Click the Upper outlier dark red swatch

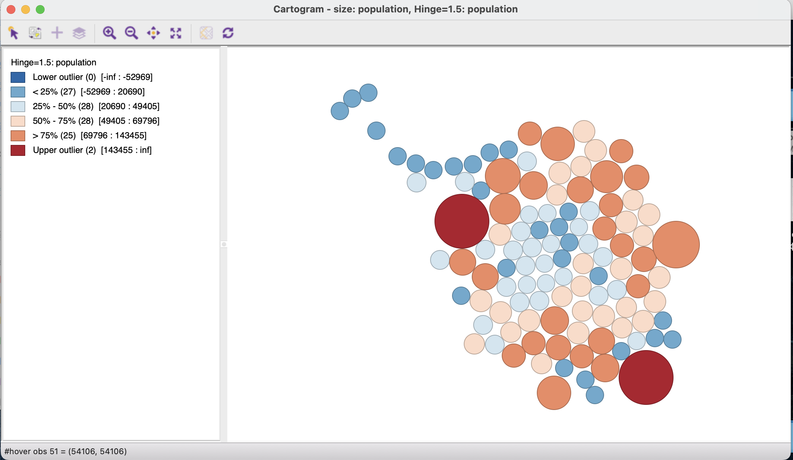[18, 150]
